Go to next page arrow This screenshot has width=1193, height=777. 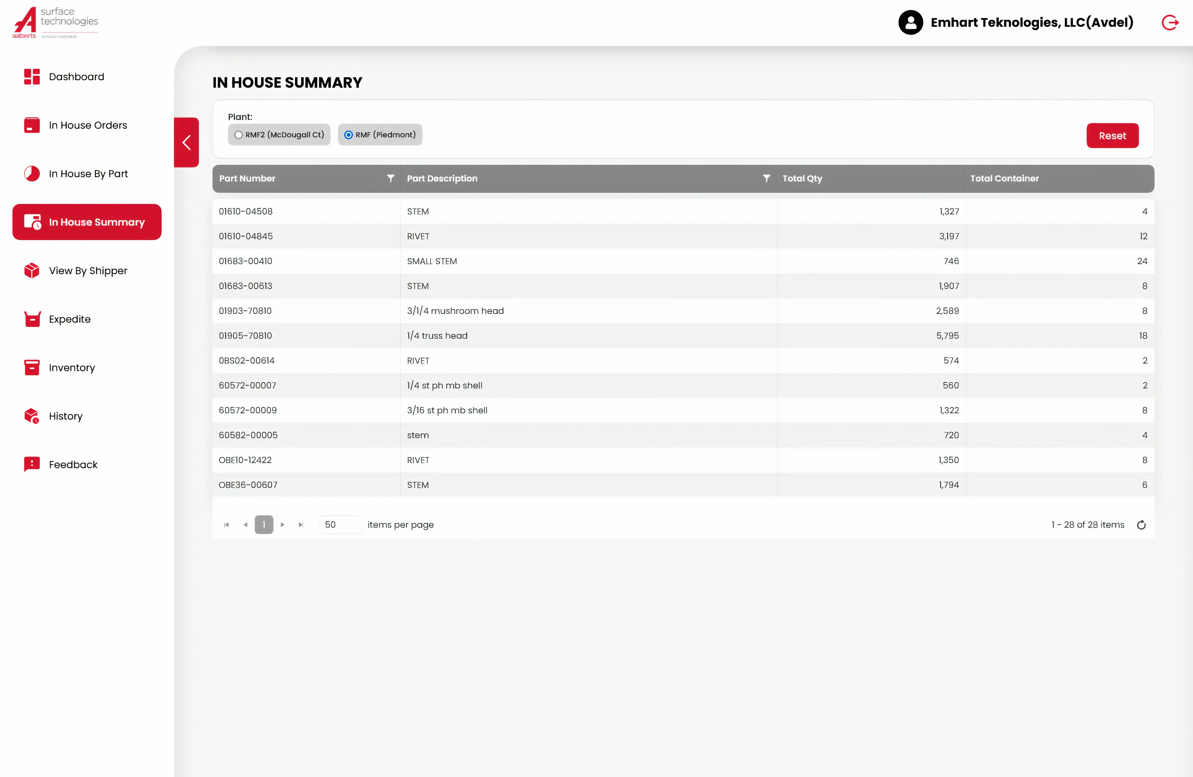pyautogui.click(x=283, y=525)
